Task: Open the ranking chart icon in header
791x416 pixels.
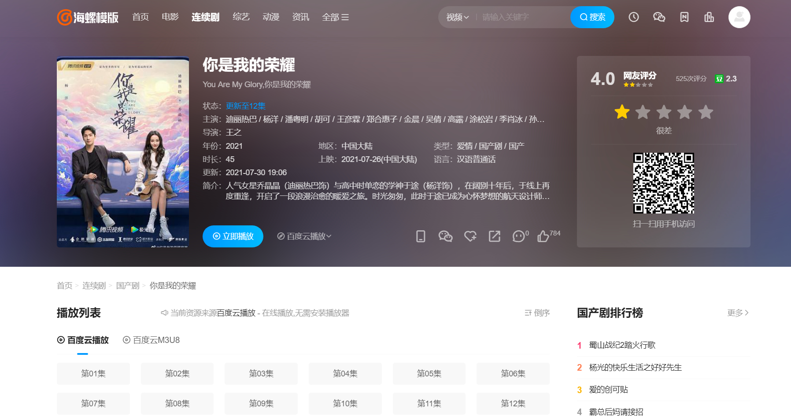Action: 709,17
